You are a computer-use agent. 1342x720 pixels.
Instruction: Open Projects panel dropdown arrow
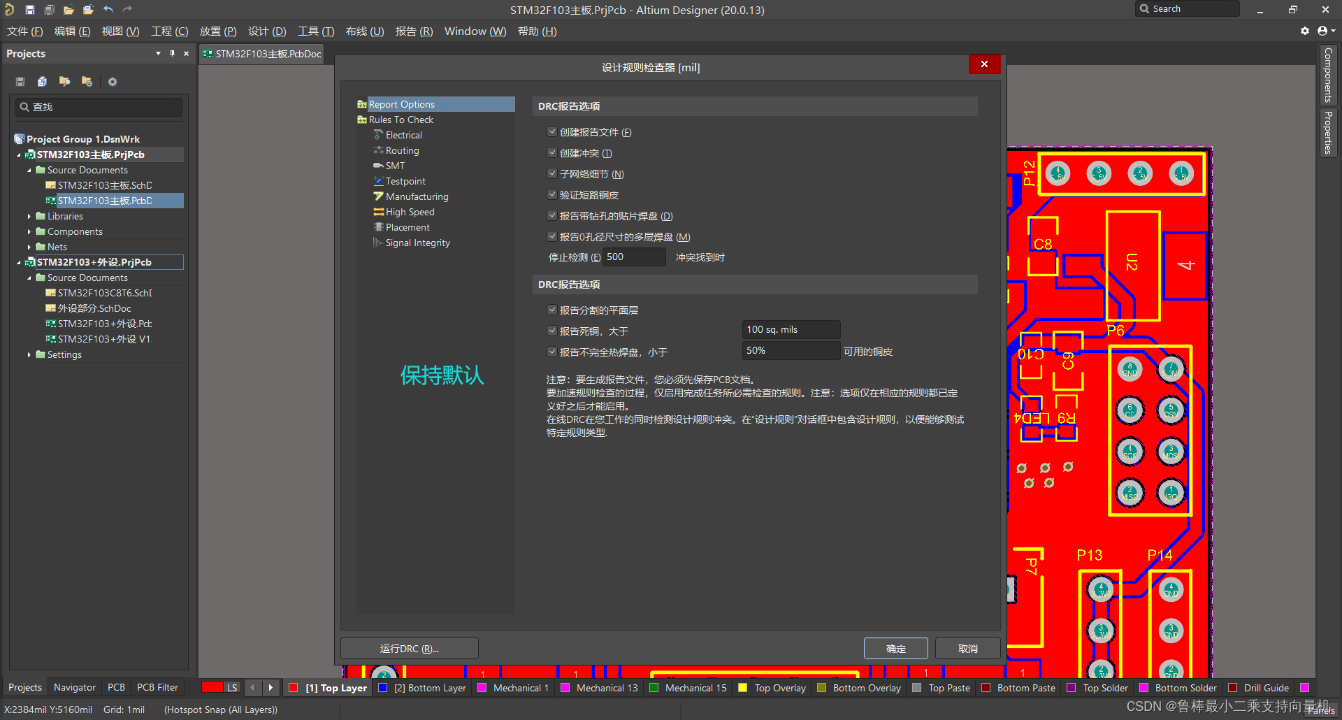(158, 54)
